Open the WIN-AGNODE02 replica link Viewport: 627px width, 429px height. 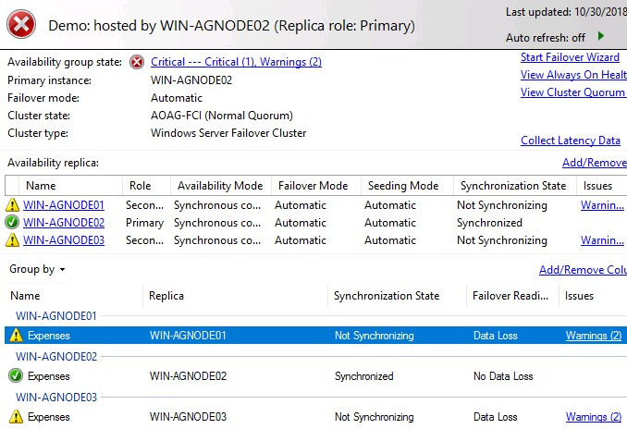coord(64,223)
